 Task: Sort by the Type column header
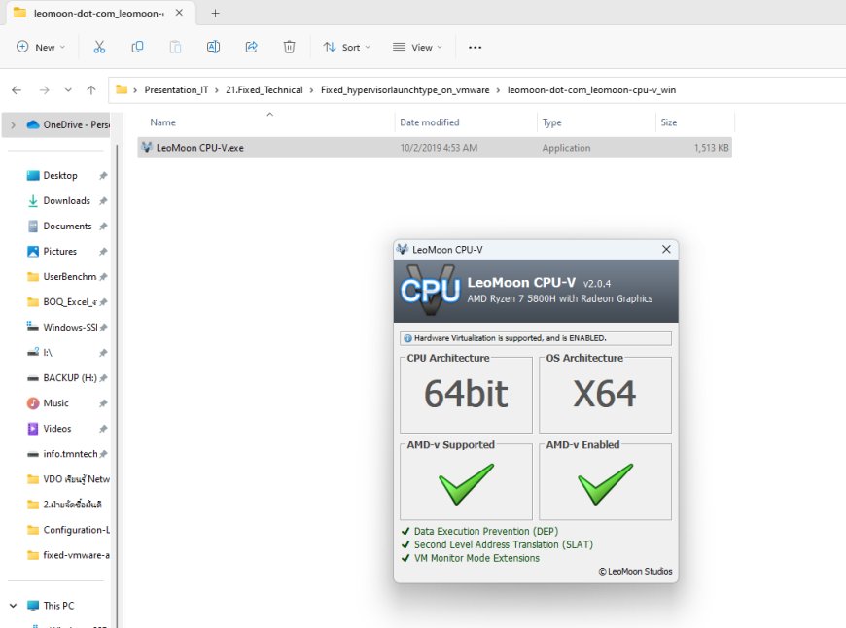552,122
